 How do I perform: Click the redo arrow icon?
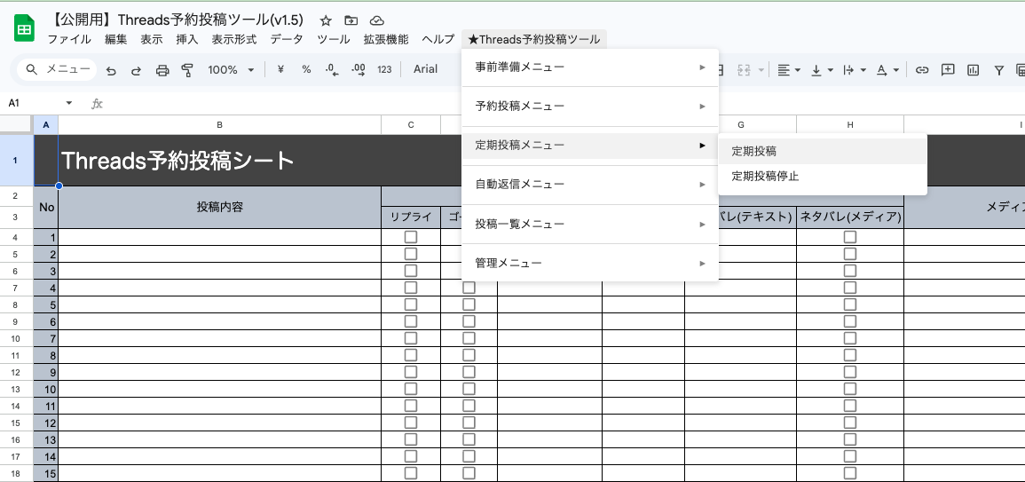pos(136,70)
